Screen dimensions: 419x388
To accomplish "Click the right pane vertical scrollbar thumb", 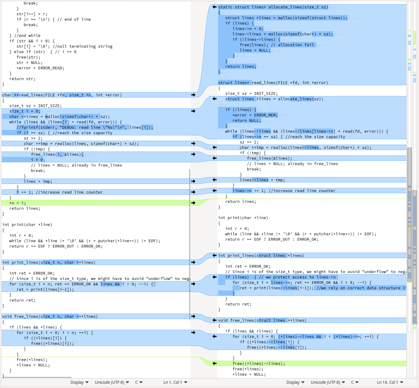I will click(409, 215).
